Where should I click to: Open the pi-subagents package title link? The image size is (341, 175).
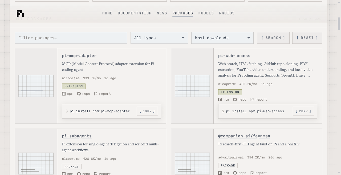(77, 136)
